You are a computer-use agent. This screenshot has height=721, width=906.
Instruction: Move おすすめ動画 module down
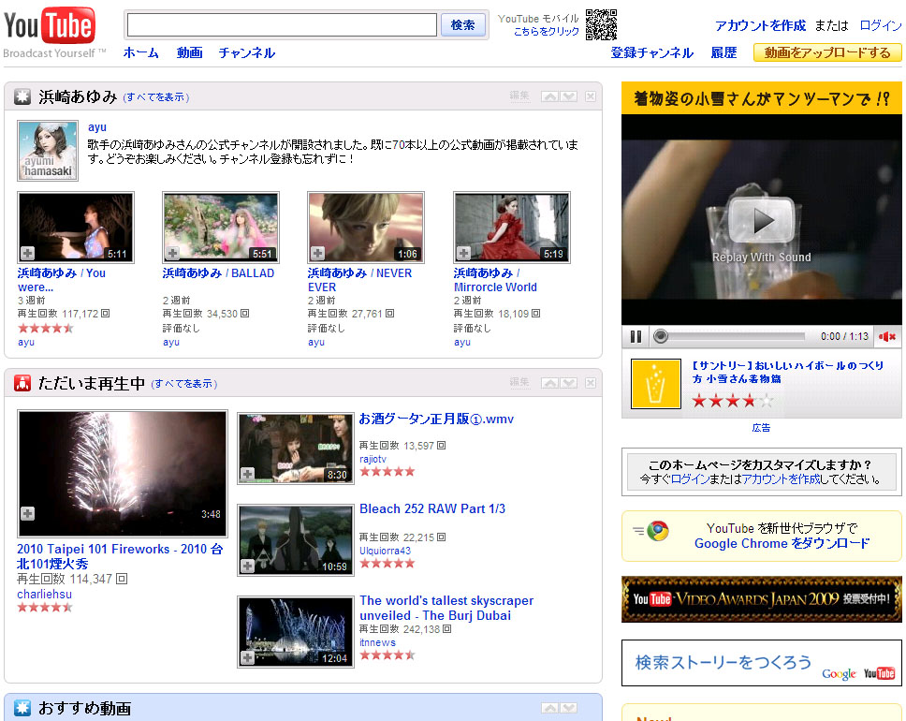coord(568,708)
